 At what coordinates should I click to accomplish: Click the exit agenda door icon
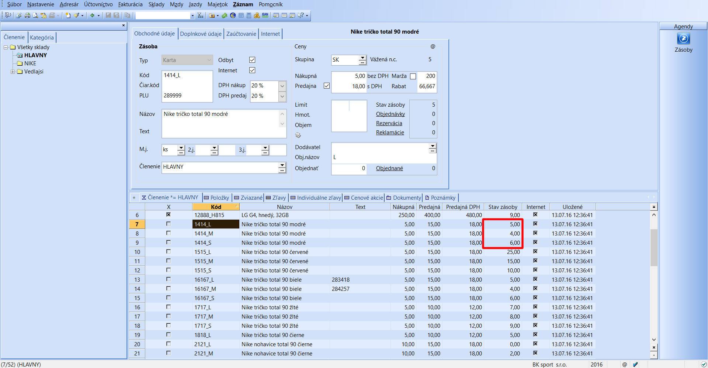[x=8, y=16]
